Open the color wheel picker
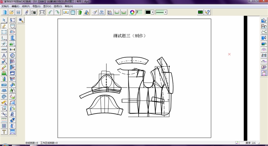 click(x=132, y=12)
